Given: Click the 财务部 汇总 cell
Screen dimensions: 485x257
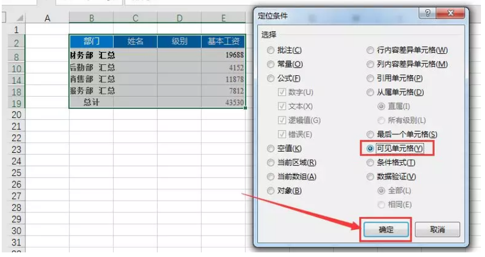Looking at the screenshot, I should [x=91, y=56].
